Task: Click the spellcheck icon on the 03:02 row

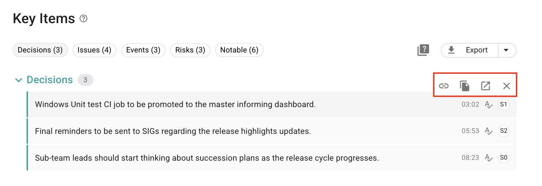Action: tap(489, 105)
